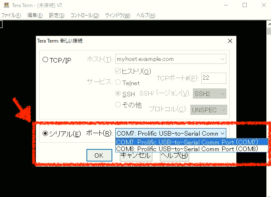Expand the ホスト(T) host dropdown
271x197 pixels.
[x=223, y=59]
